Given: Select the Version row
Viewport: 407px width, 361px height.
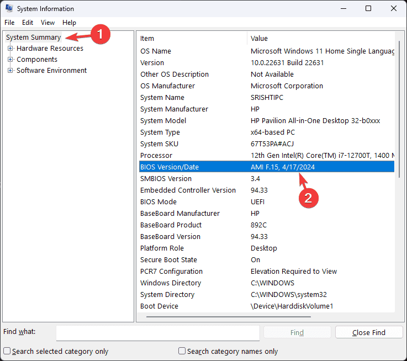Looking at the screenshot, I should [x=267, y=63].
